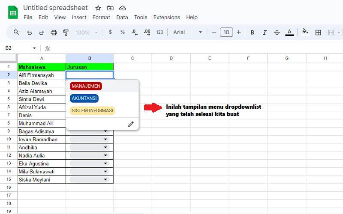343x214 pixels.
Task: Open dropdown for Eka Agustina row
Action: [x=105, y=163]
